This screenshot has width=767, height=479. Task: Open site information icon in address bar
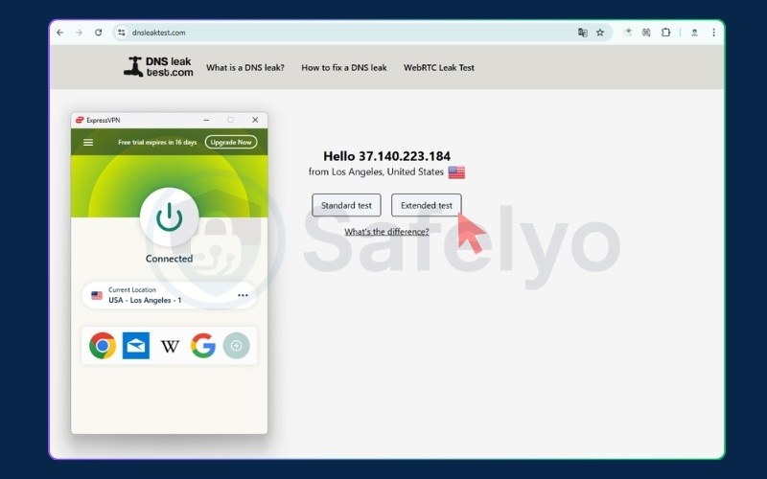(x=122, y=33)
